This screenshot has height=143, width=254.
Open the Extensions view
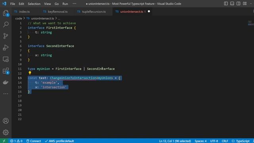[6, 71]
